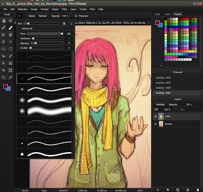The image size is (203, 192).
Task: Create a new layer group
Action: point(167,190)
